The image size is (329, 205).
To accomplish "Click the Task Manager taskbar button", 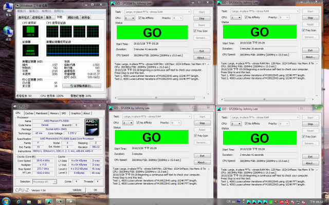I will click(x=61, y=201).
